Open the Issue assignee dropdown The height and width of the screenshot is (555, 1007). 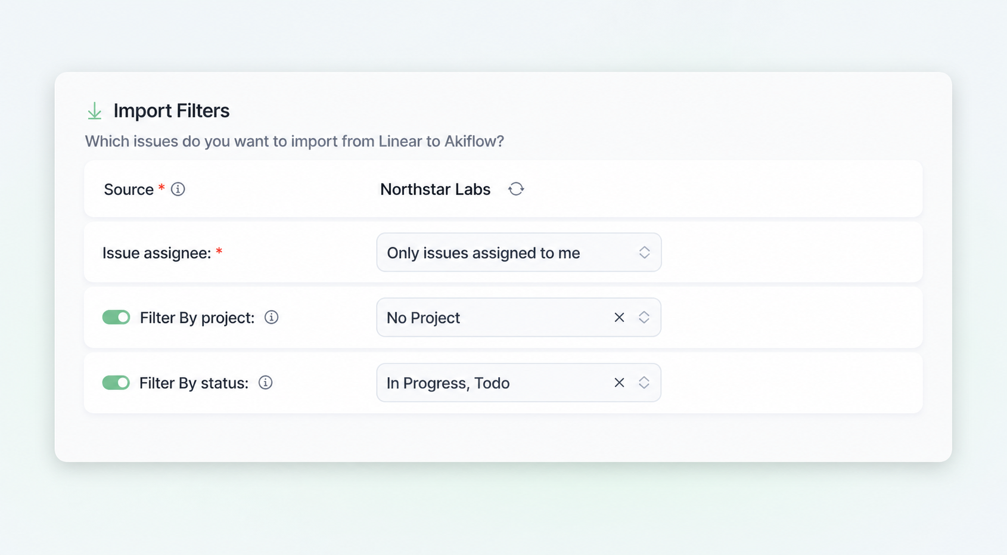pos(519,252)
